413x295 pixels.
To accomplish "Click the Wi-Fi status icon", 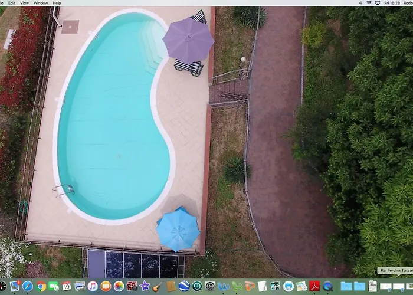I will point(369,3).
